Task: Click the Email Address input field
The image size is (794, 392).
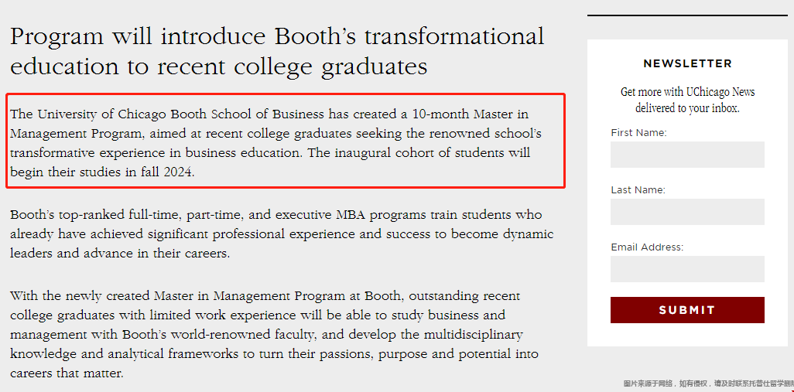Action: (687, 269)
